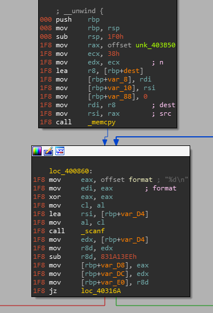Click the "%d\n" format string comment
213x313 pixels.
[x=177, y=180]
